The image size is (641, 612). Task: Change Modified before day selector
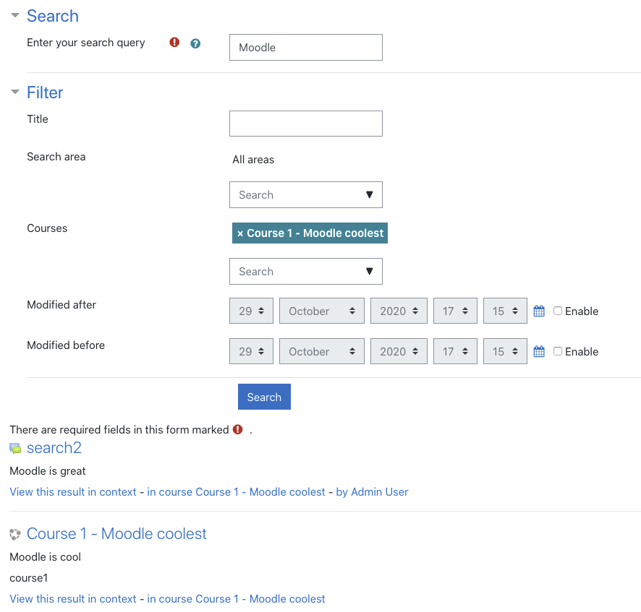coord(251,351)
